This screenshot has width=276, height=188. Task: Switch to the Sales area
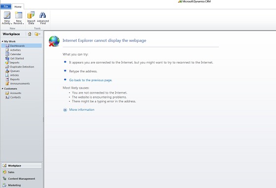tap(22, 172)
